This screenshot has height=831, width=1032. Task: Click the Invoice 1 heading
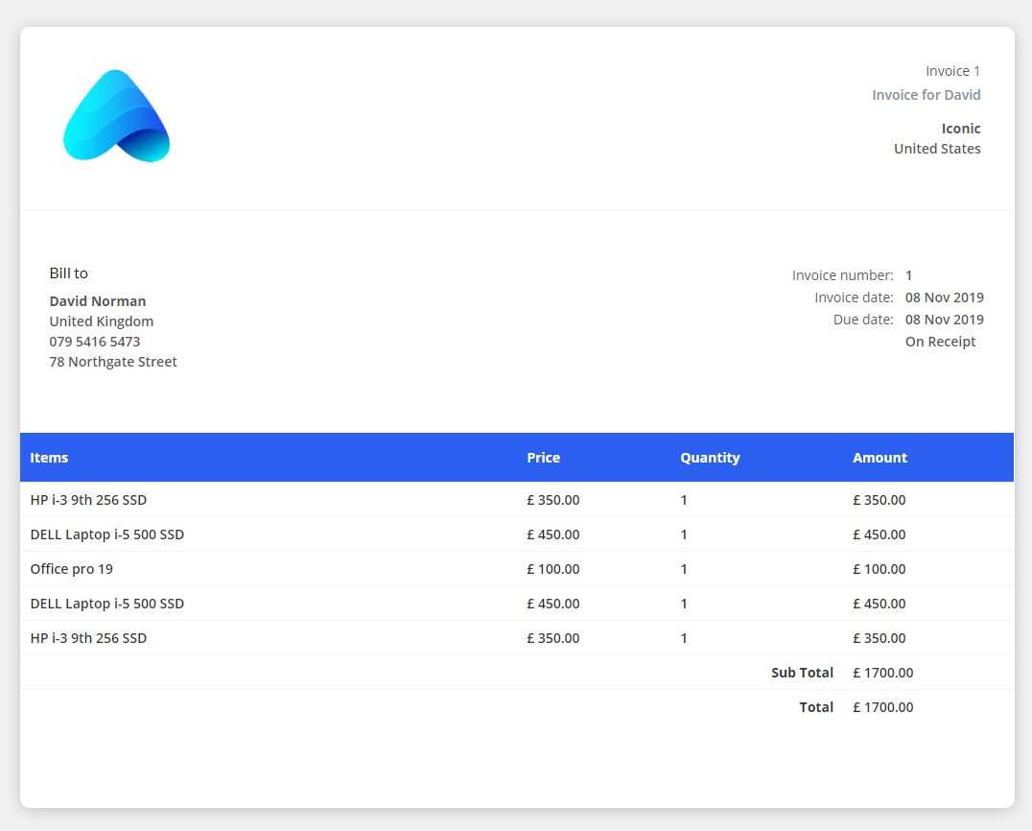point(952,70)
